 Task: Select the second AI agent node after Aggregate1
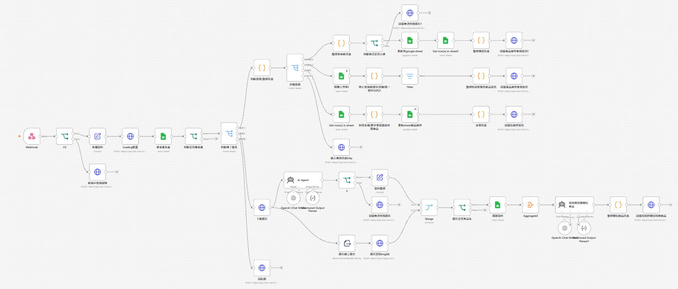coord(574,204)
